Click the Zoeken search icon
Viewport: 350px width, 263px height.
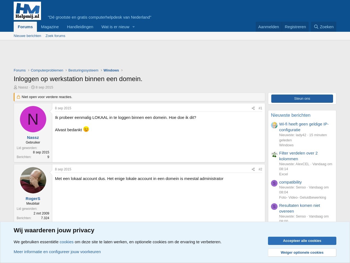coord(316,27)
